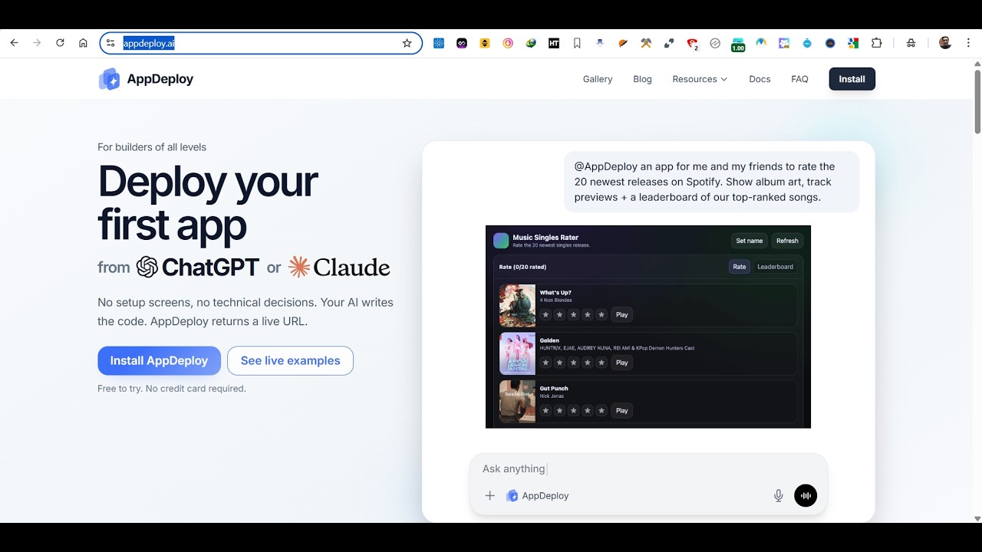Select the Rate tab in the demo
982x552 pixels.
pos(740,267)
